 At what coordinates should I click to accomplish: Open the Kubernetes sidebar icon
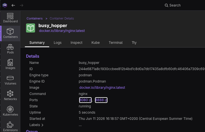click(x=10, y=111)
